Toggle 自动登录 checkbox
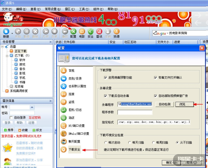Viewport: 208px width, 168px height. click(11, 117)
